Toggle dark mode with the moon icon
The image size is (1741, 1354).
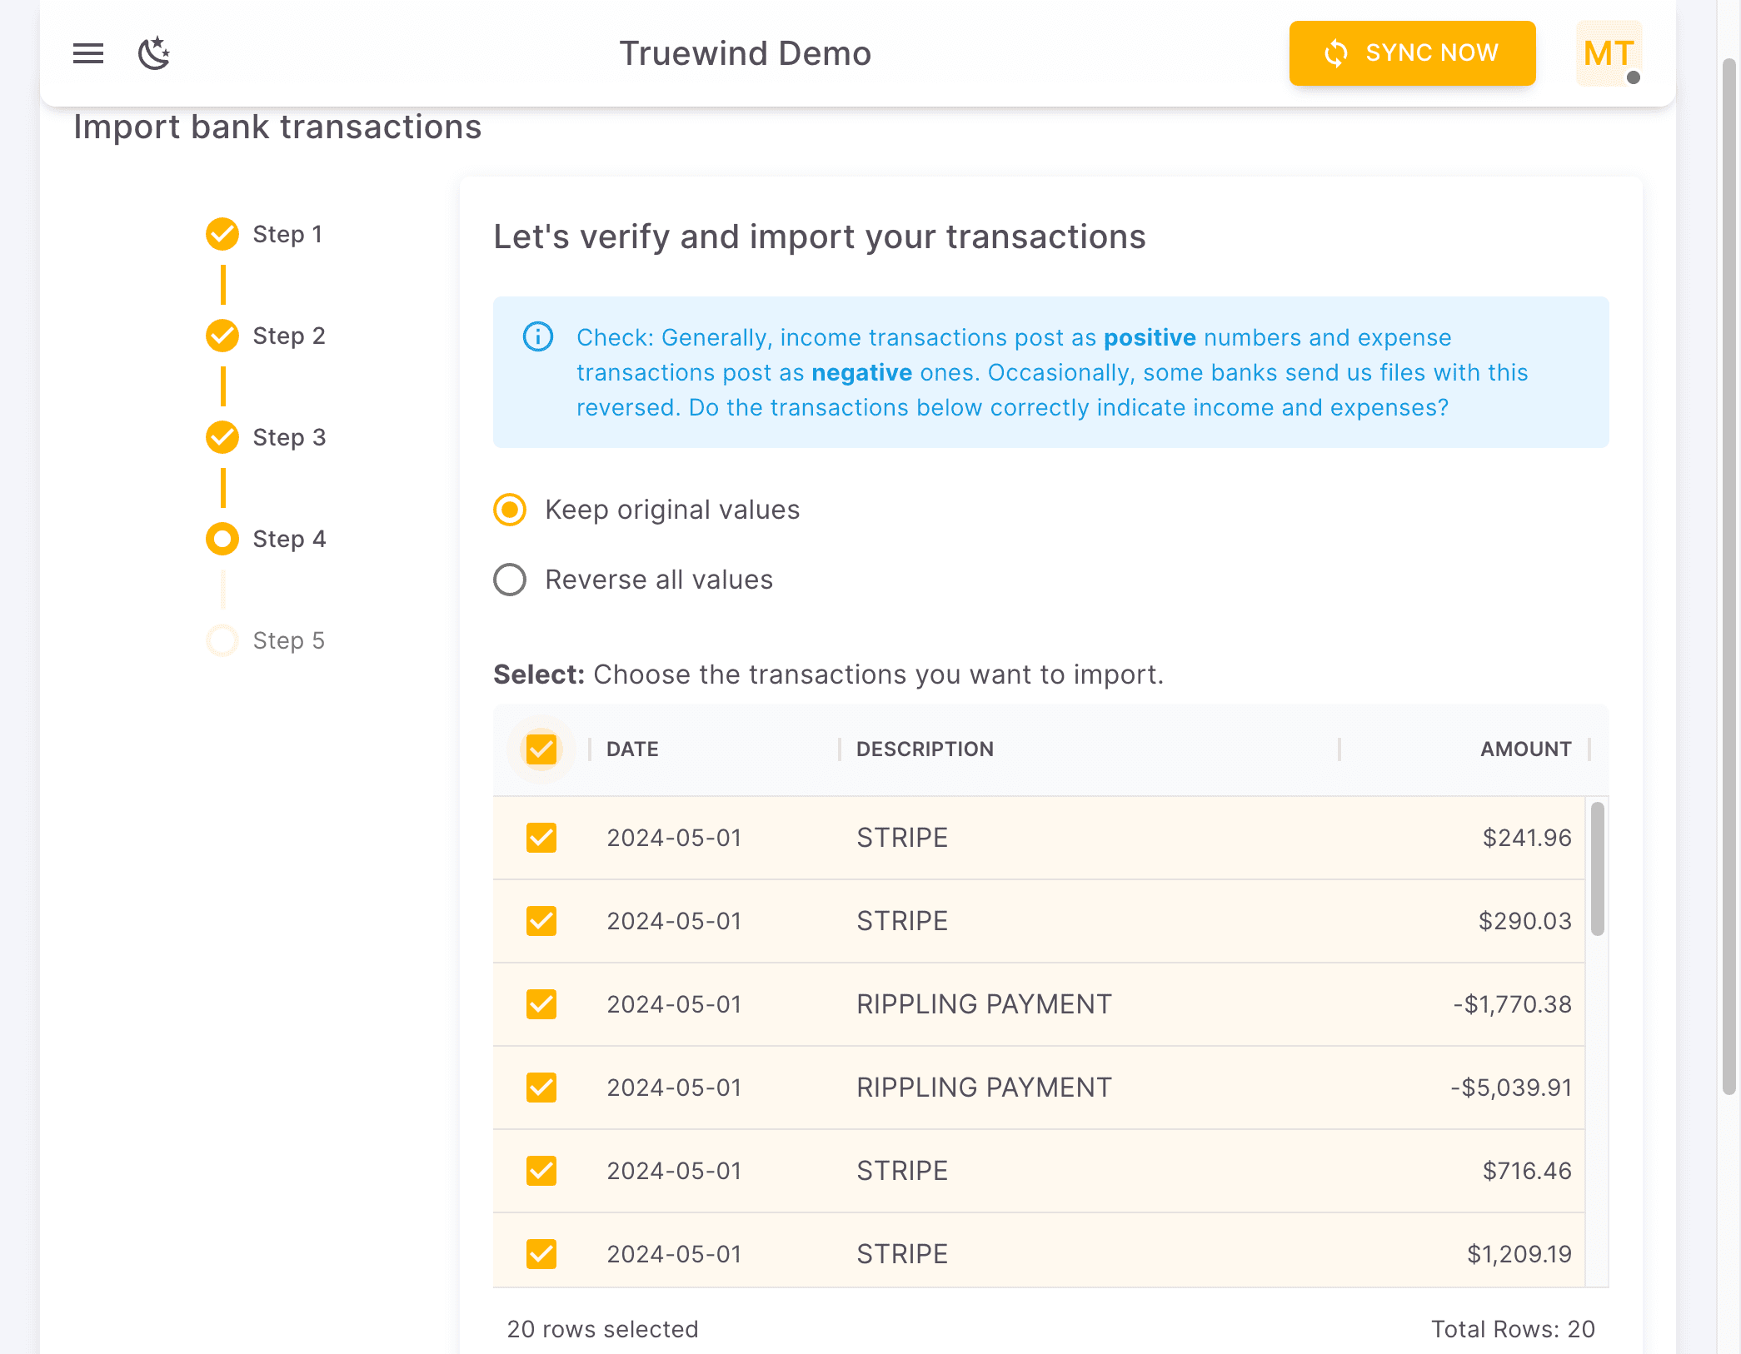pyautogui.click(x=154, y=52)
